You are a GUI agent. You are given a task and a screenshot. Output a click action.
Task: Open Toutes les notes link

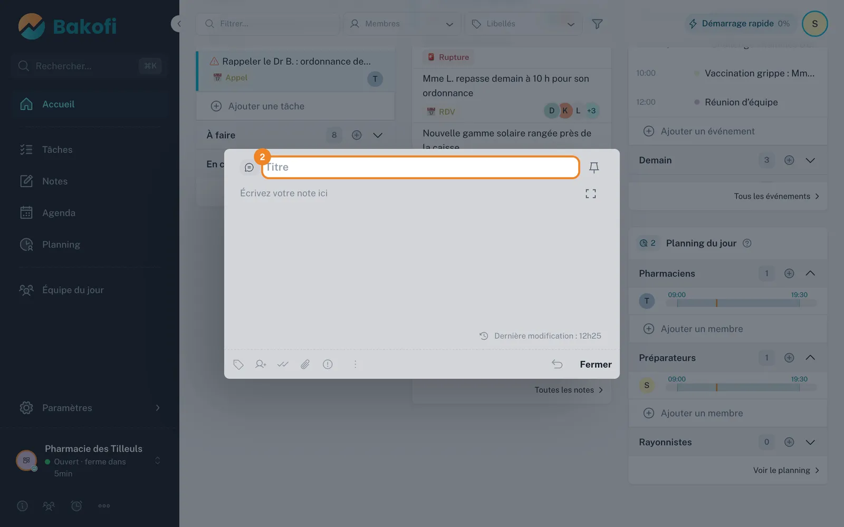pyautogui.click(x=569, y=390)
